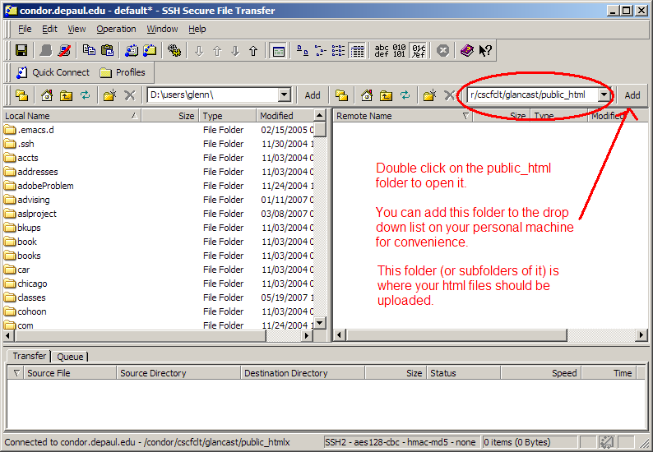Go to remote home folder icon
This screenshot has height=452, width=653.
point(367,95)
